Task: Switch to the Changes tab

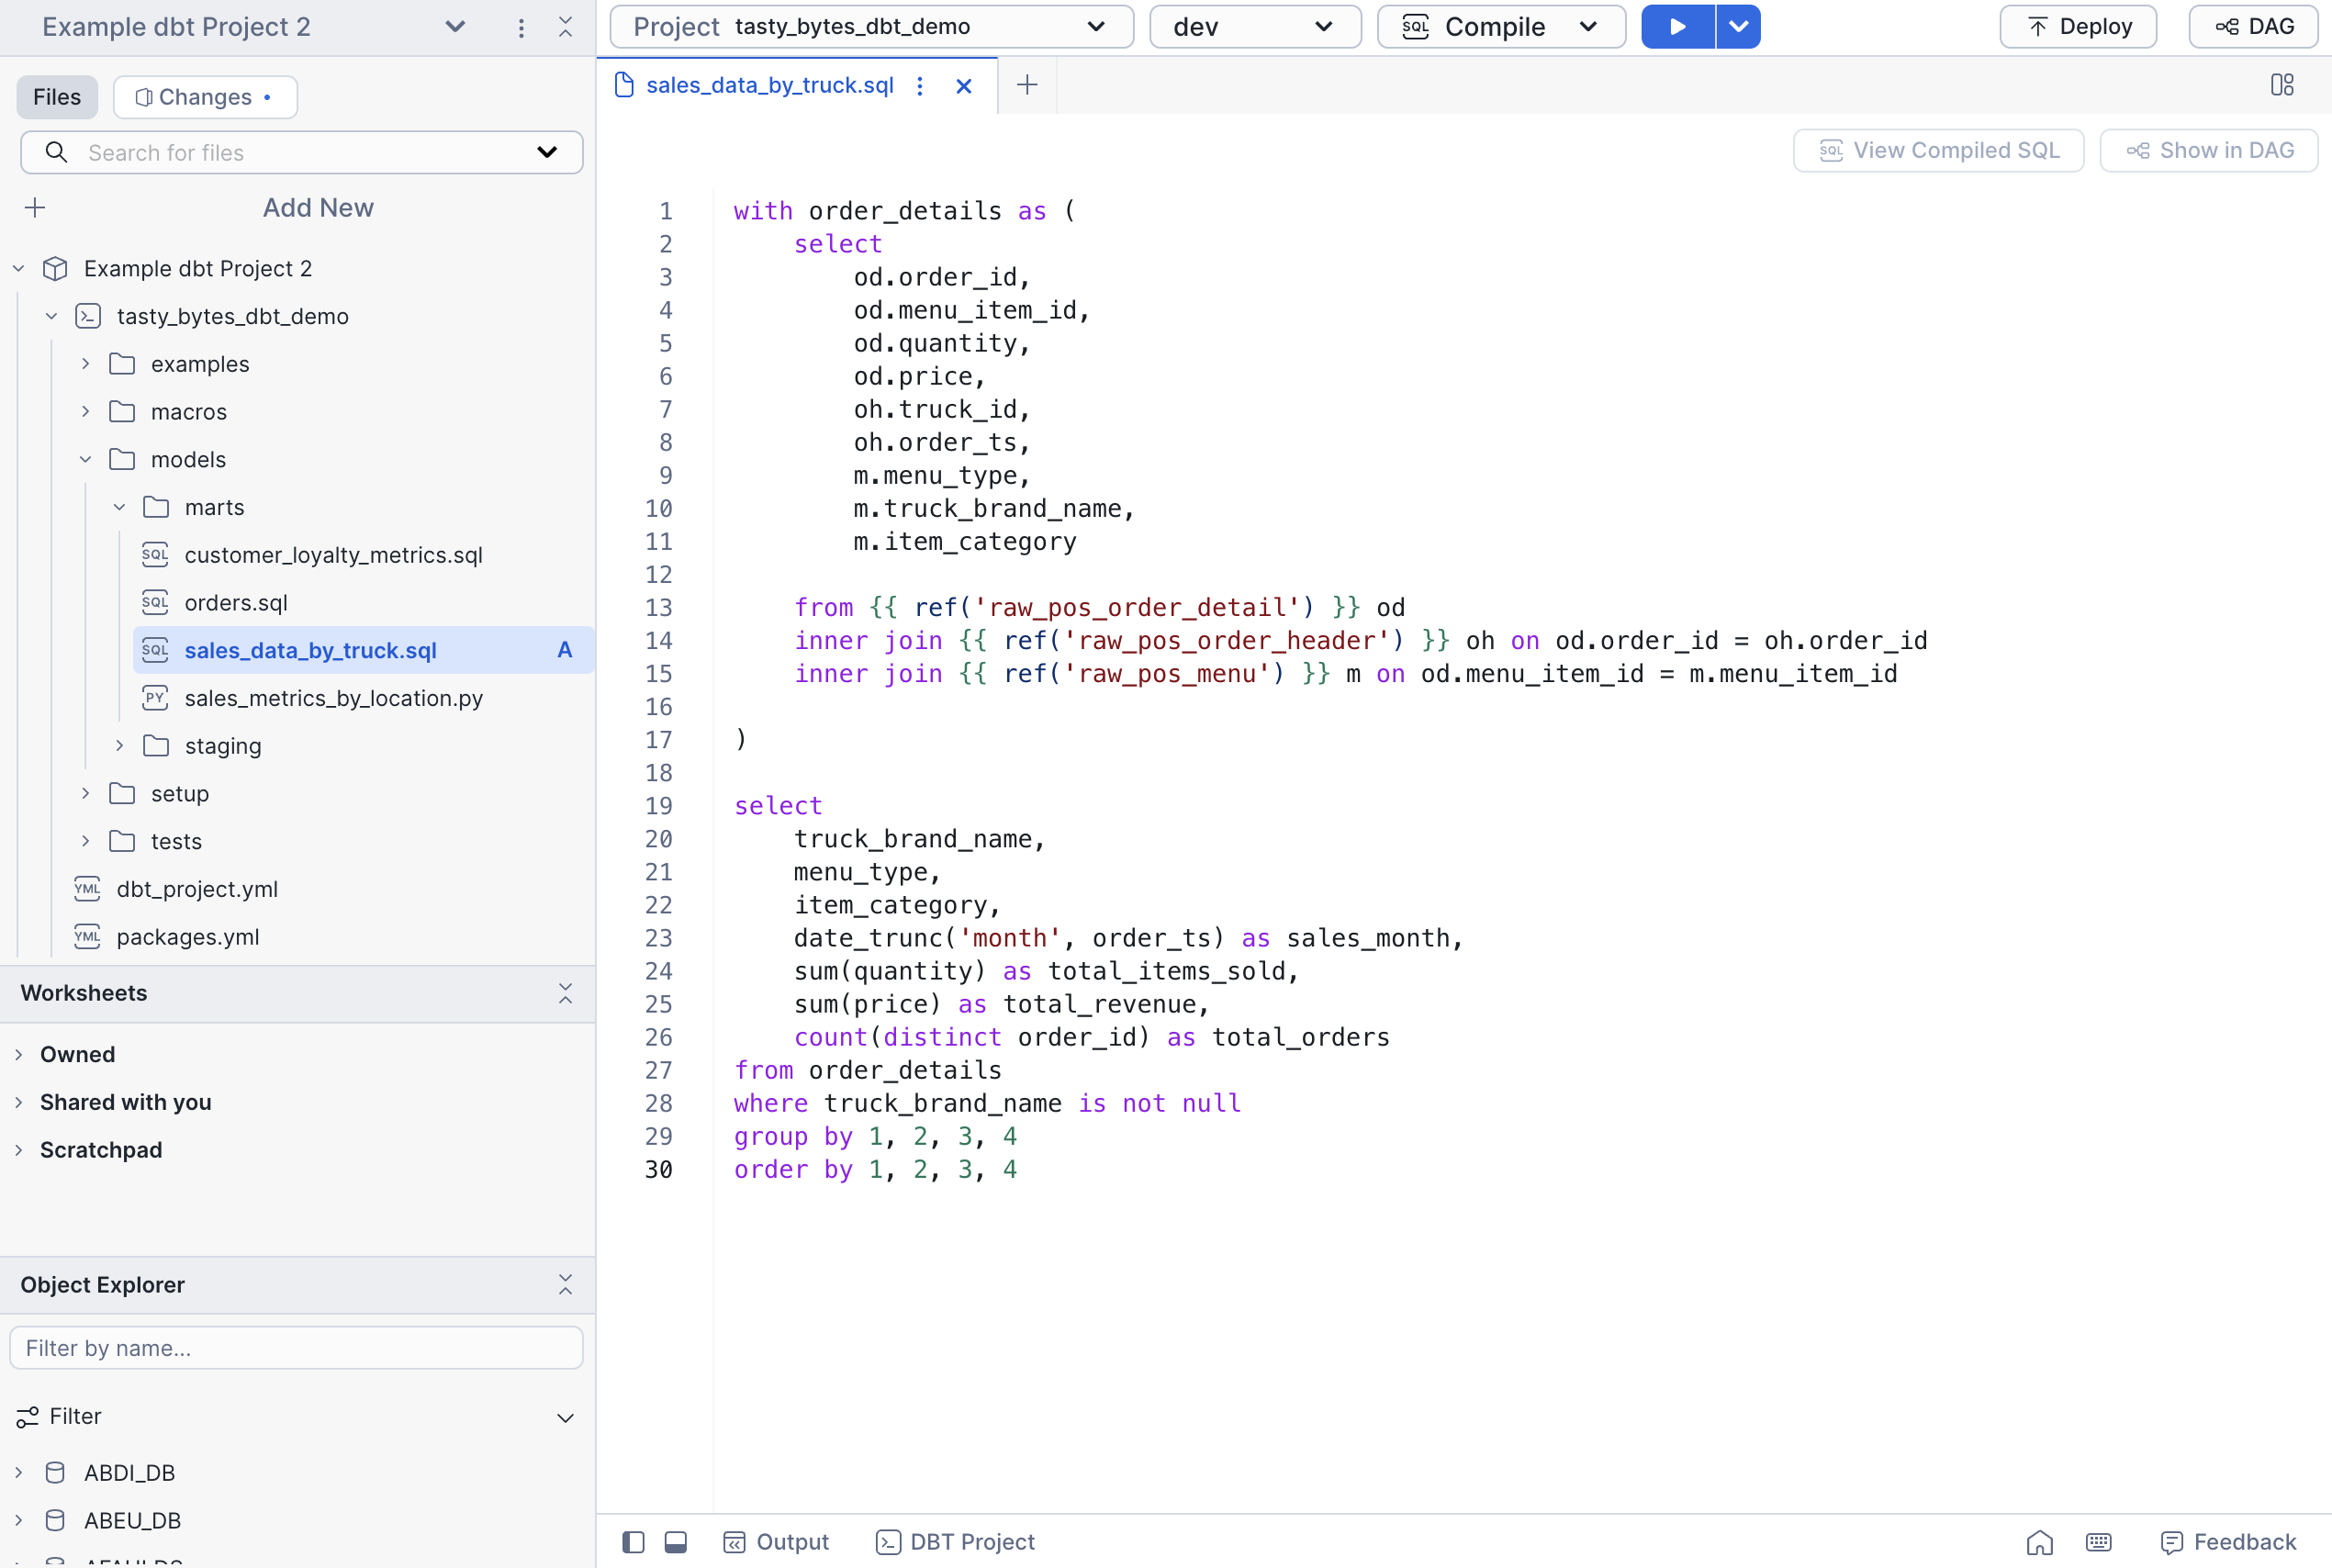Action: pyautogui.click(x=205, y=97)
